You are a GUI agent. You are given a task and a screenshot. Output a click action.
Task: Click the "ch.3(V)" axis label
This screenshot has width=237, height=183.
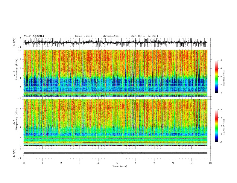[x=14, y=153]
